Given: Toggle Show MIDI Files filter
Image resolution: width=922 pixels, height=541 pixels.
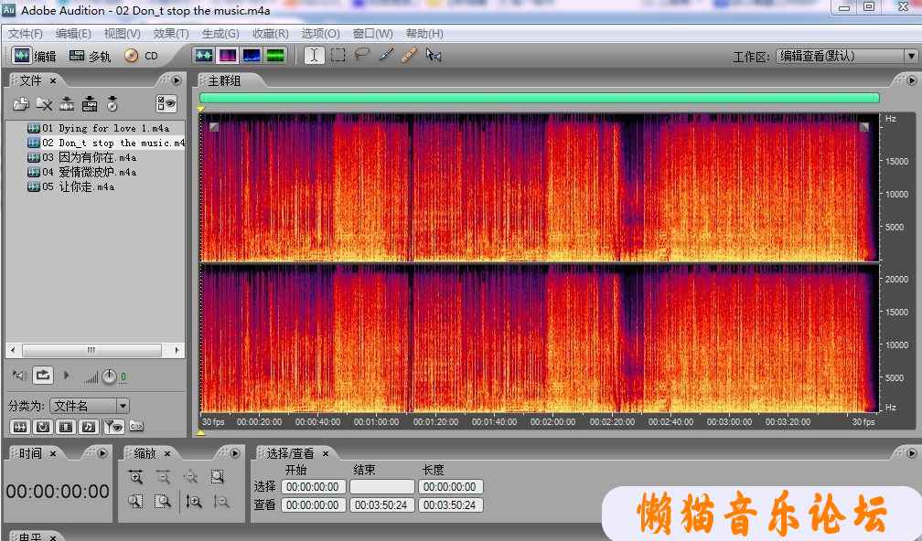Looking at the screenshot, I should click(89, 427).
